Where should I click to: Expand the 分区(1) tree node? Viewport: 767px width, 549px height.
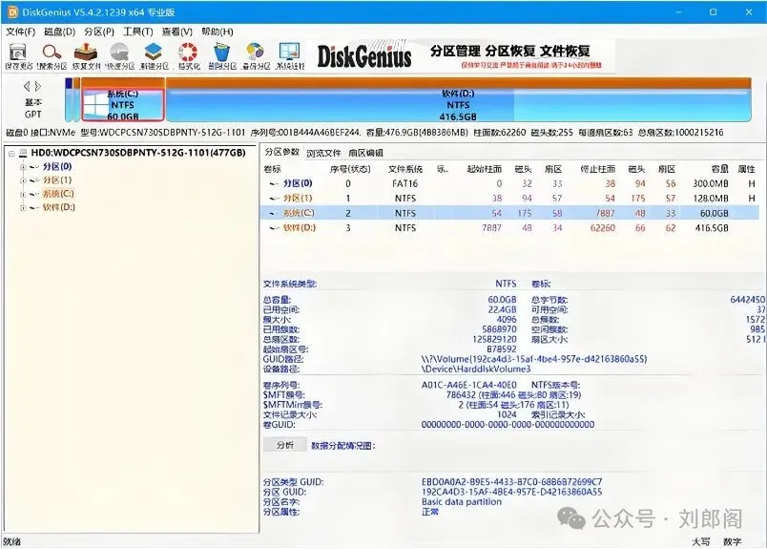pos(23,180)
